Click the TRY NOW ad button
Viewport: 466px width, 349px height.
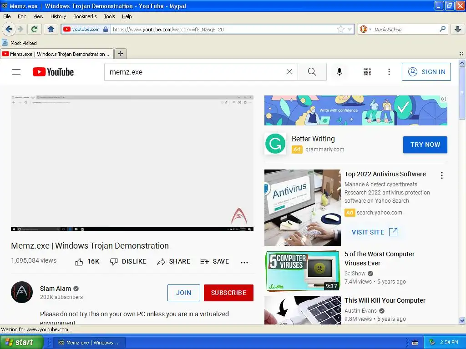(x=425, y=145)
